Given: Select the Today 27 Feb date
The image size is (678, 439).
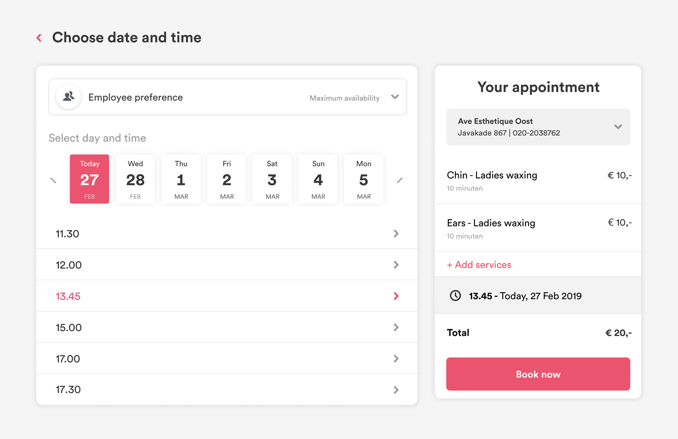Looking at the screenshot, I should (89, 179).
